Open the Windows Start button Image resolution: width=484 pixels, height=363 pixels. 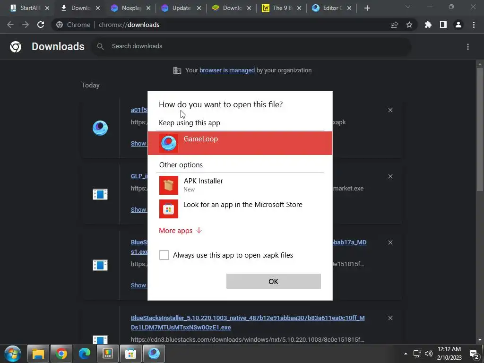pos(13,354)
